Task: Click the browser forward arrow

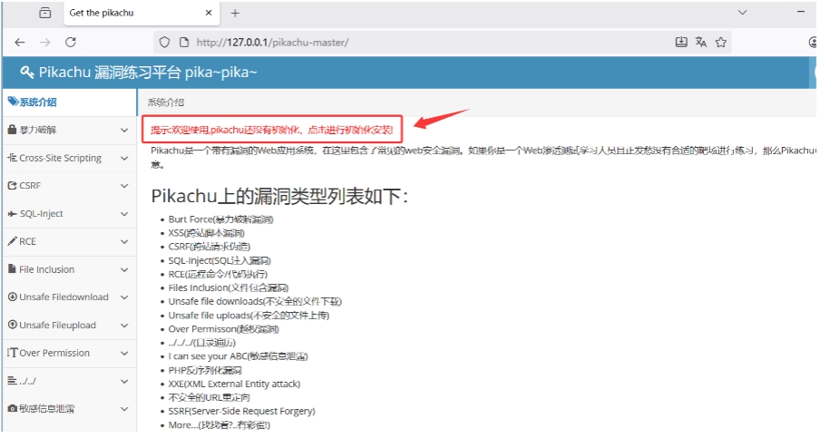Action: pos(45,43)
